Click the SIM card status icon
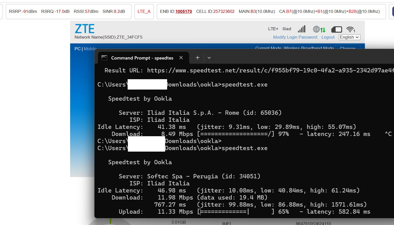 click(337, 30)
